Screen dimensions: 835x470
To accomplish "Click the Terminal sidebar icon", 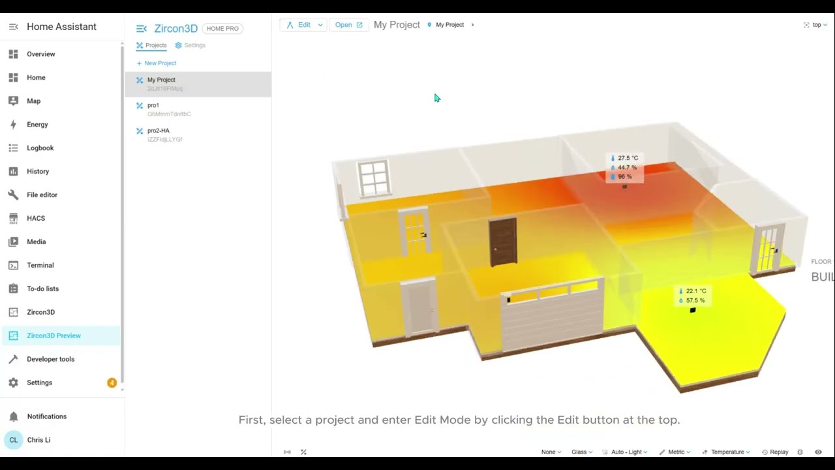I will click(x=13, y=265).
